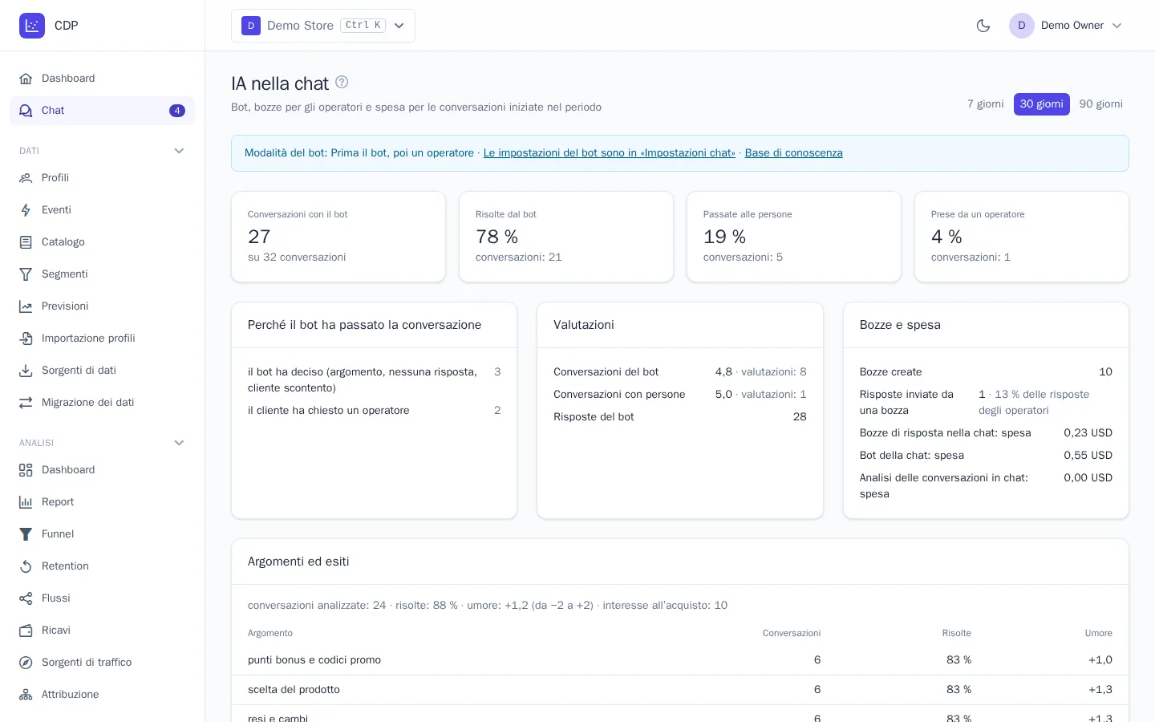Click the Sorgenti di dati download icon
The width and height of the screenshot is (1155, 722).
[x=26, y=371]
